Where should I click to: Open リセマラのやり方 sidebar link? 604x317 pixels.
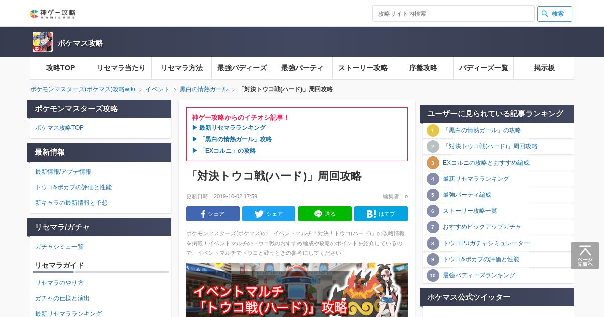59,283
